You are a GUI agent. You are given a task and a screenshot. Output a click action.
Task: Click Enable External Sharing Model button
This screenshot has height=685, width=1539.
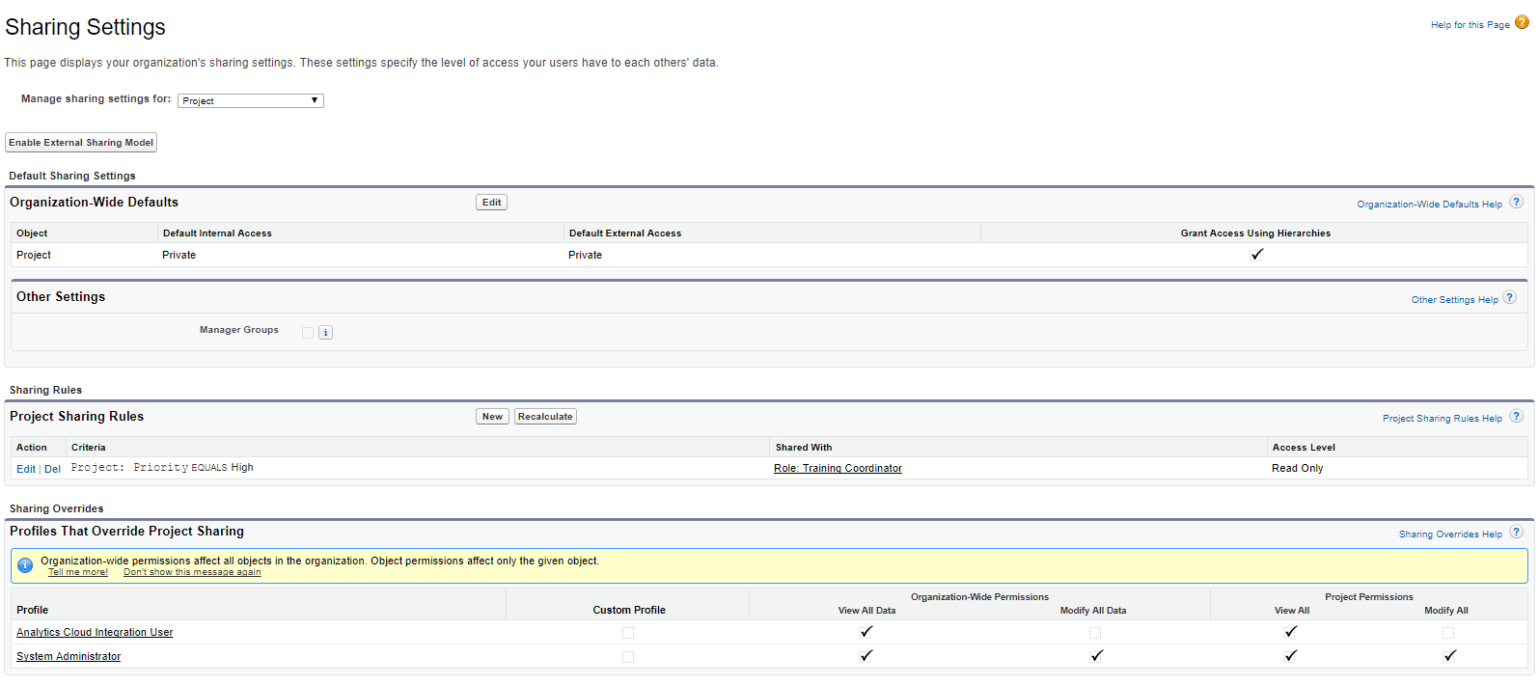click(x=81, y=143)
